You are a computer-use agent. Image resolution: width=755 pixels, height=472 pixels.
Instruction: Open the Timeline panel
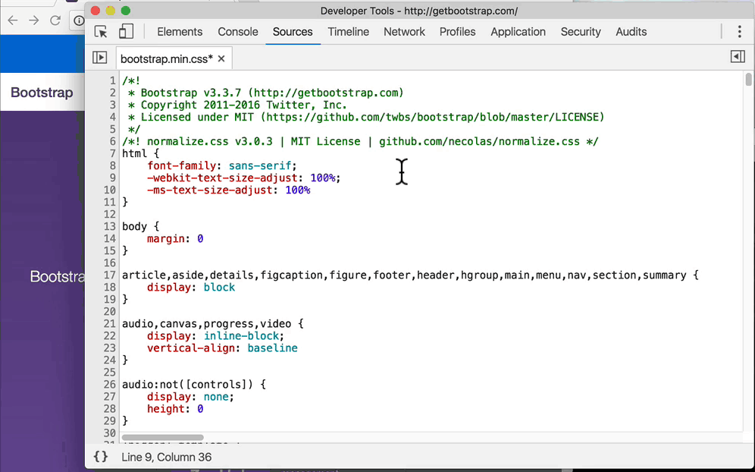pos(348,32)
